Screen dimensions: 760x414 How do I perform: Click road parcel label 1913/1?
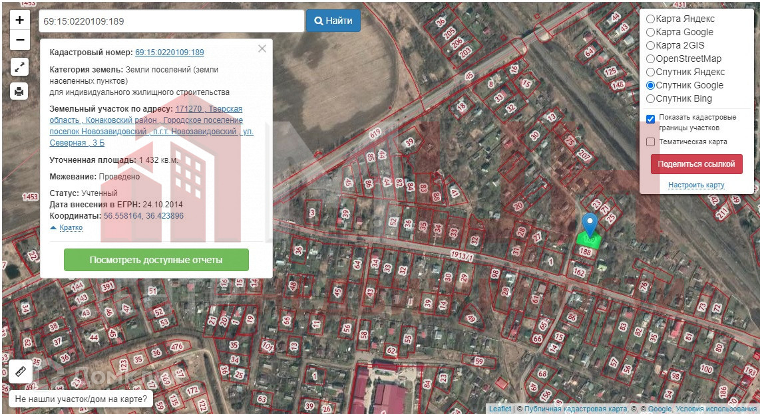point(461,256)
